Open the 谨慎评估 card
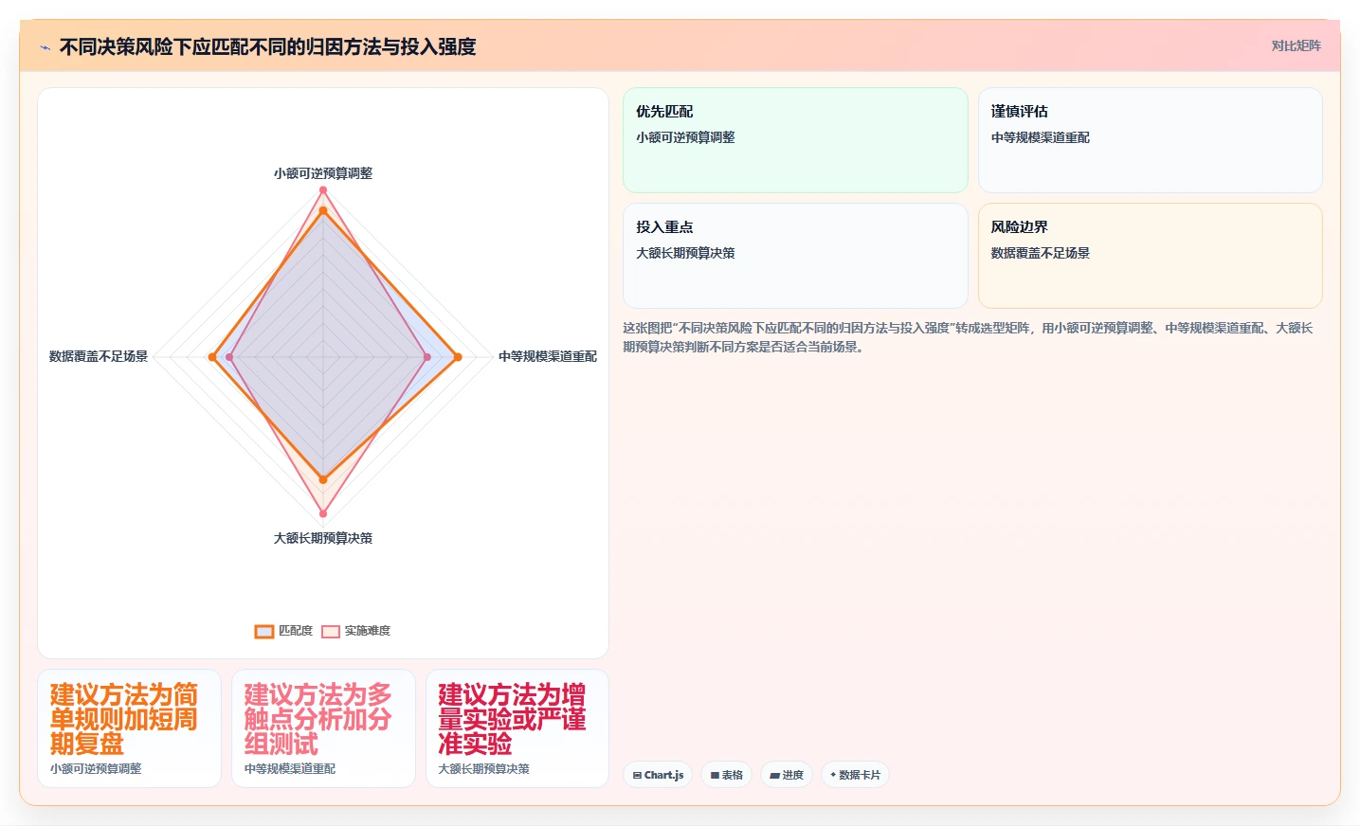Viewport: 1360px width, 826px height. tap(1150, 140)
